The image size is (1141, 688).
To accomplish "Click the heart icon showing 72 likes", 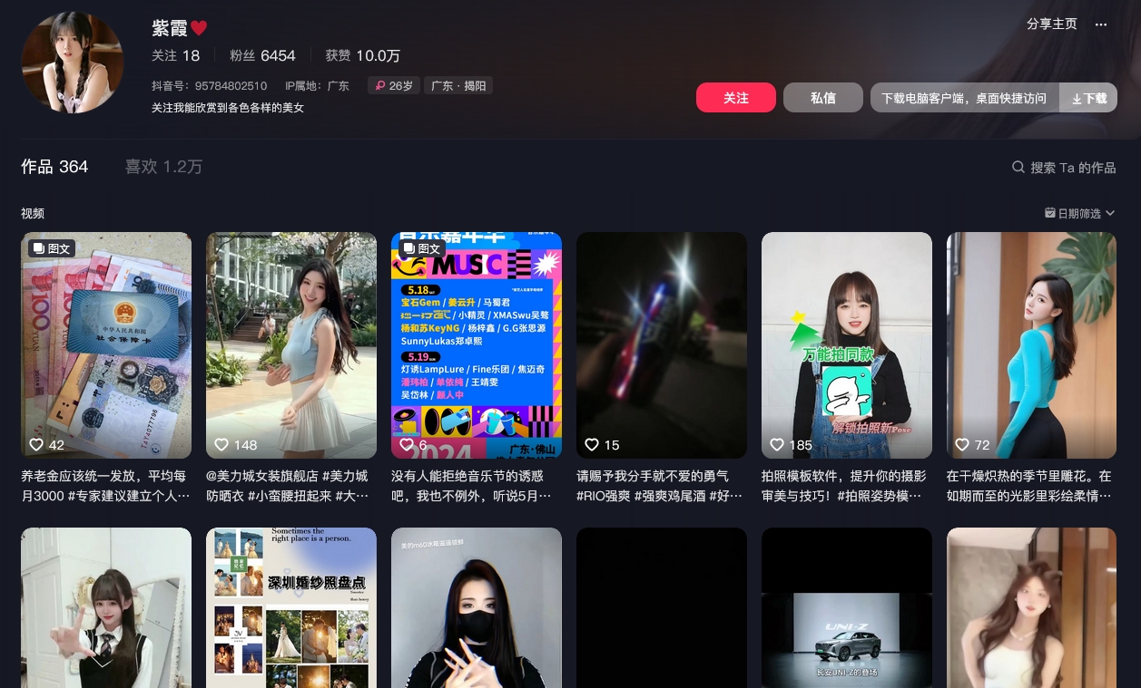I will point(962,444).
